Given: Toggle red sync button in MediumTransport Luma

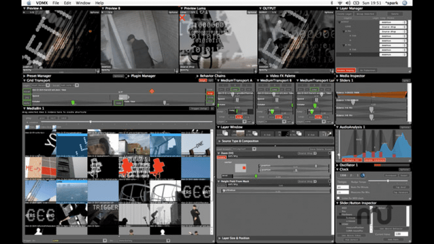Looking at the screenshot, I should click(x=318, y=117).
